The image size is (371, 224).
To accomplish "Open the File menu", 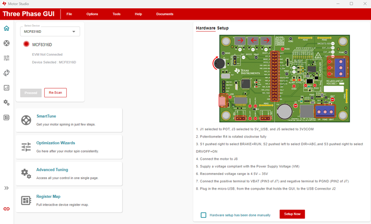I will coord(69,14).
